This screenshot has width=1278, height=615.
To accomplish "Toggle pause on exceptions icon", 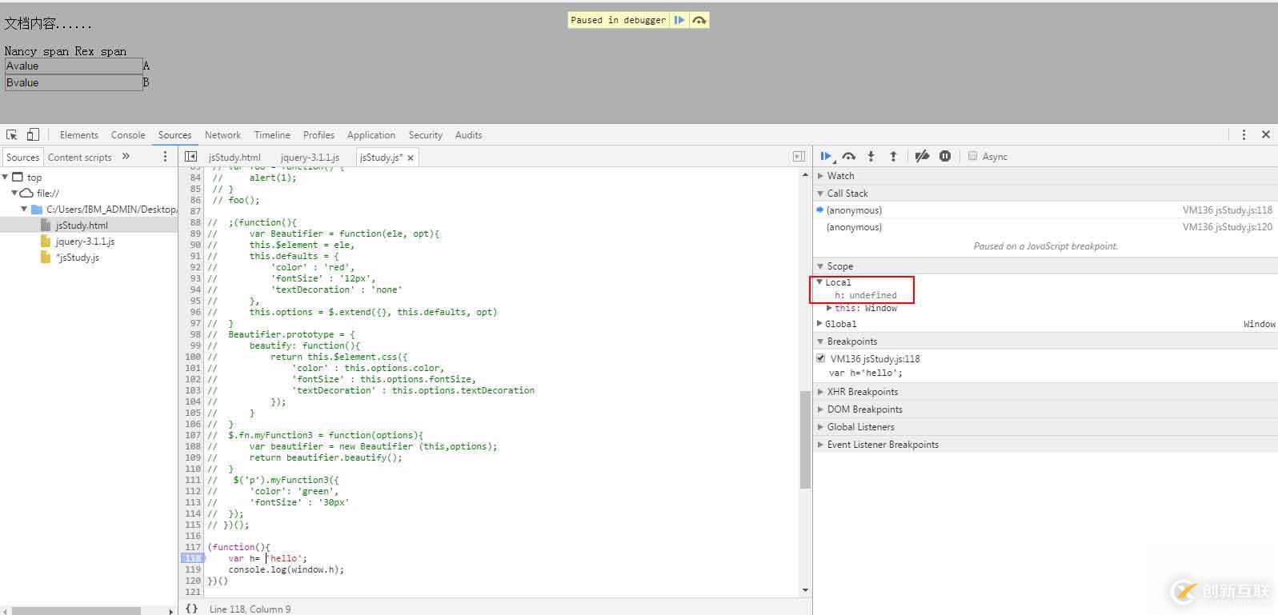I will point(945,157).
